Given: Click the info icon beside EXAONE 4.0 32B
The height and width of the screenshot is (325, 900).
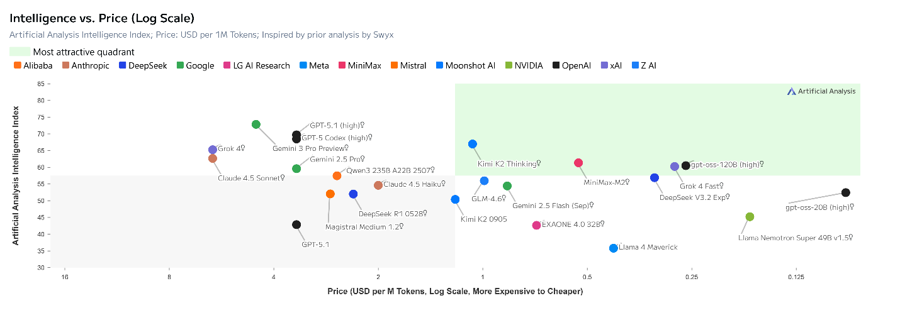Looking at the screenshot, I should 602,224.
